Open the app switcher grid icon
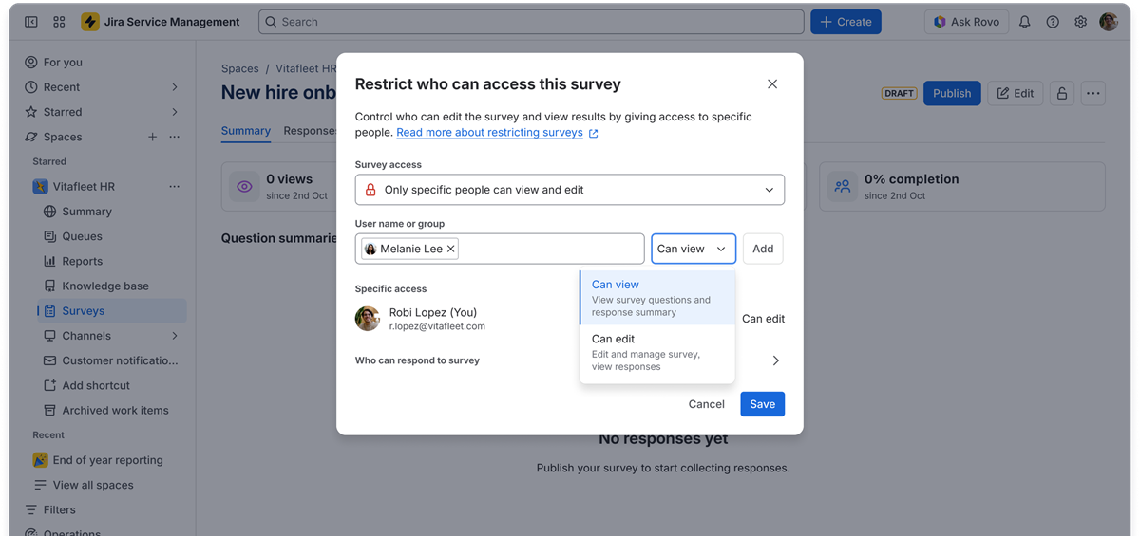Viewport: 1140px width, 536px height. click(59, 22)
